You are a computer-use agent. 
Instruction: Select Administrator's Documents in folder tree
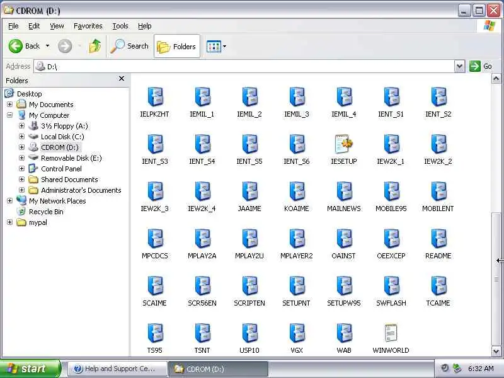tap(81, 190)
